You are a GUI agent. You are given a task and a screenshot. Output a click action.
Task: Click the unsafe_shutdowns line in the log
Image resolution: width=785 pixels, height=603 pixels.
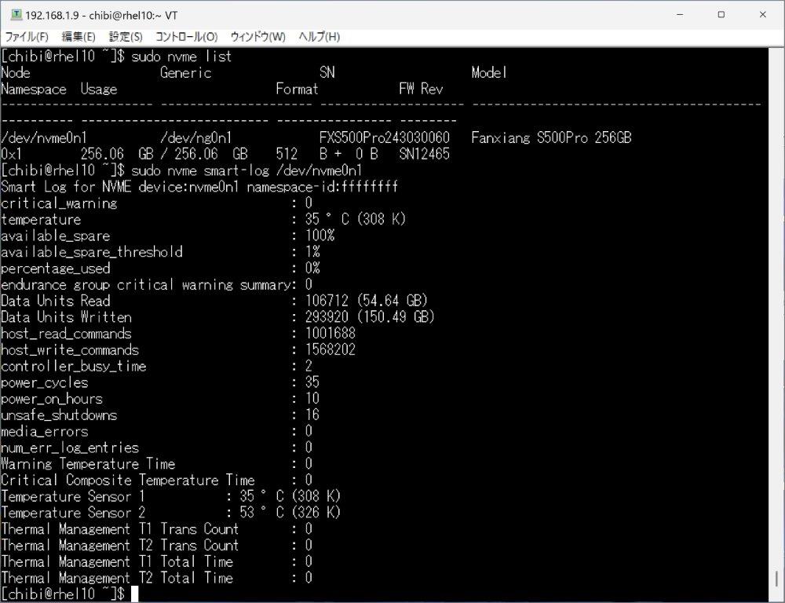59,415
